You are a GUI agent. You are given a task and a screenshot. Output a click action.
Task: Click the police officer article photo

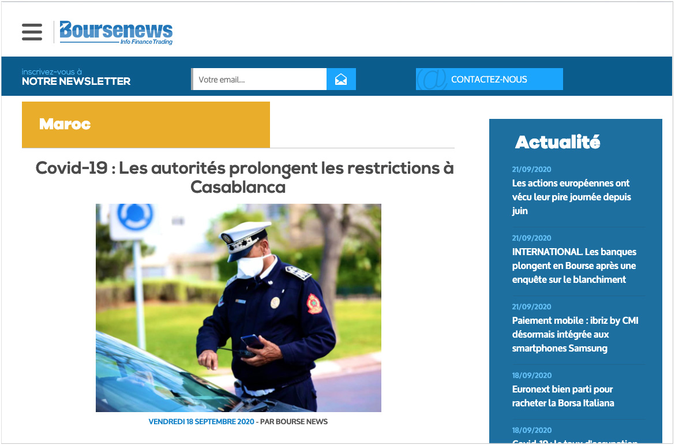point(238,308)
